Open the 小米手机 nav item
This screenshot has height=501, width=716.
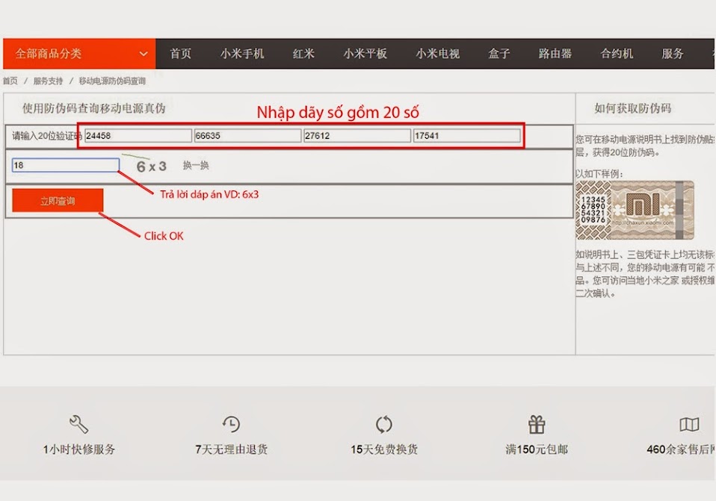[x=242, y=54]
